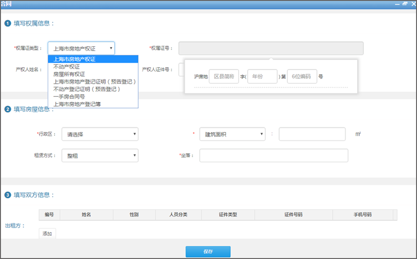Click the step 2 circle icon

[8, 109]
